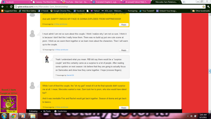
Task: Close the YouTube tab
Action: point(89,2)
